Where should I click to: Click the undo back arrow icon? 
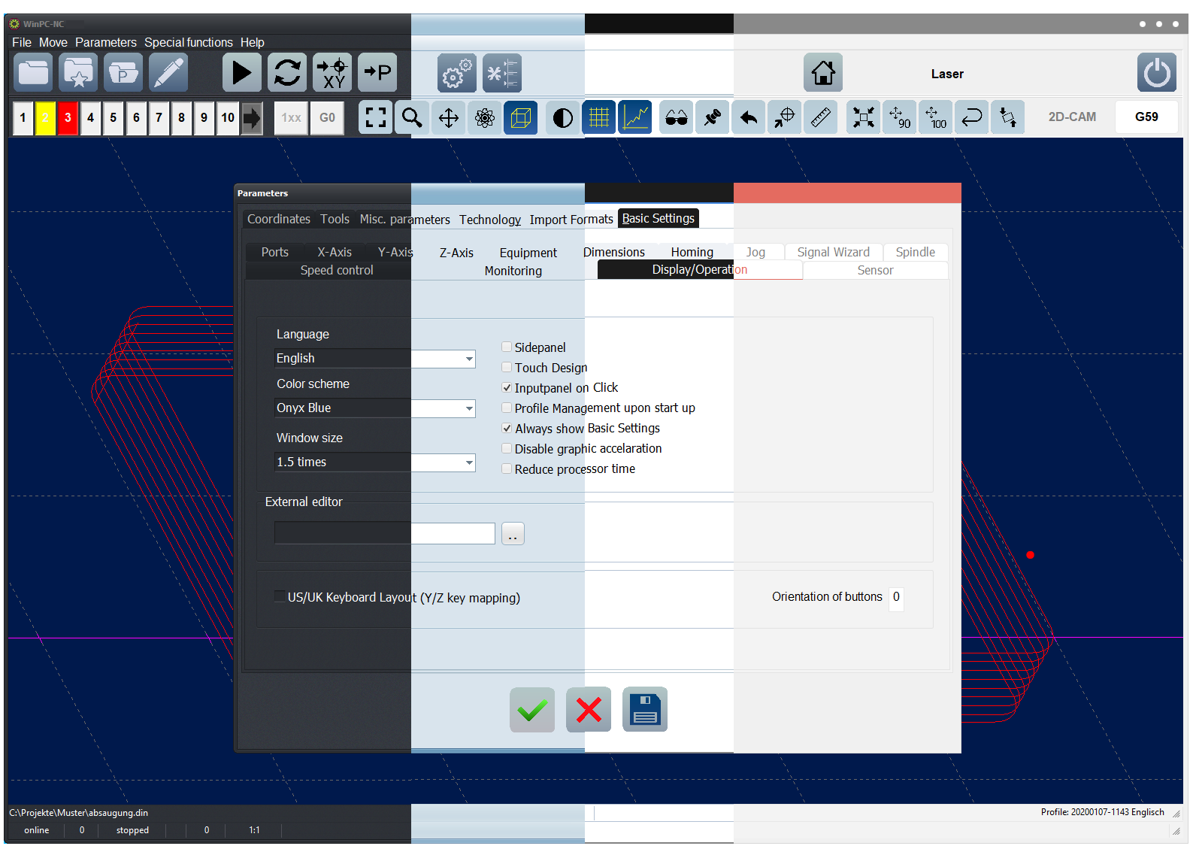click(749, 117)
